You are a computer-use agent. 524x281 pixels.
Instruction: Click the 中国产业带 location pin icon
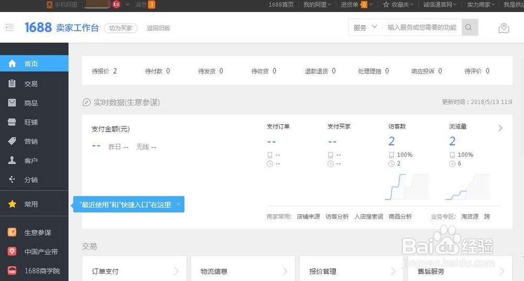coord(12,251)
